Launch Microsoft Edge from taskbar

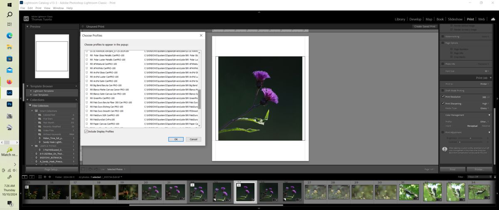click(10, 36)
